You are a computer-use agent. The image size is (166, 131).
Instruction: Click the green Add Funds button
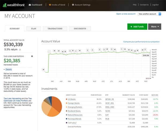tap(137, 27)
